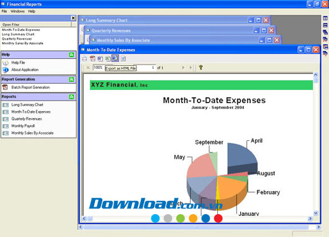Click the PDF icon beside Batch Report Generation
329x237 pixels.
coord(5,87)
